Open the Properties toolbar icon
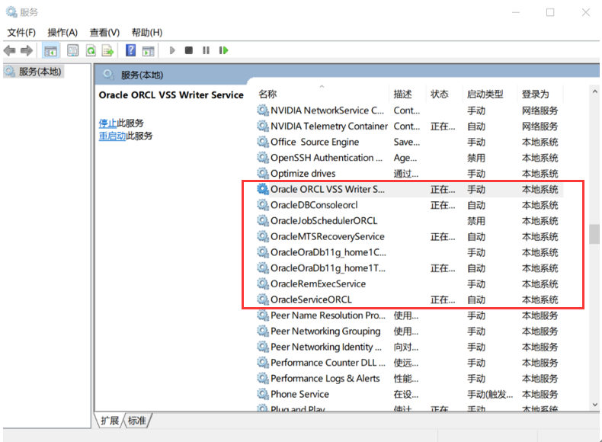 [72, 50]
